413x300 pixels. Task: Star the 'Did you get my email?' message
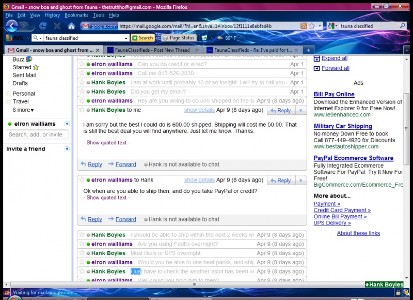(82, 91)
